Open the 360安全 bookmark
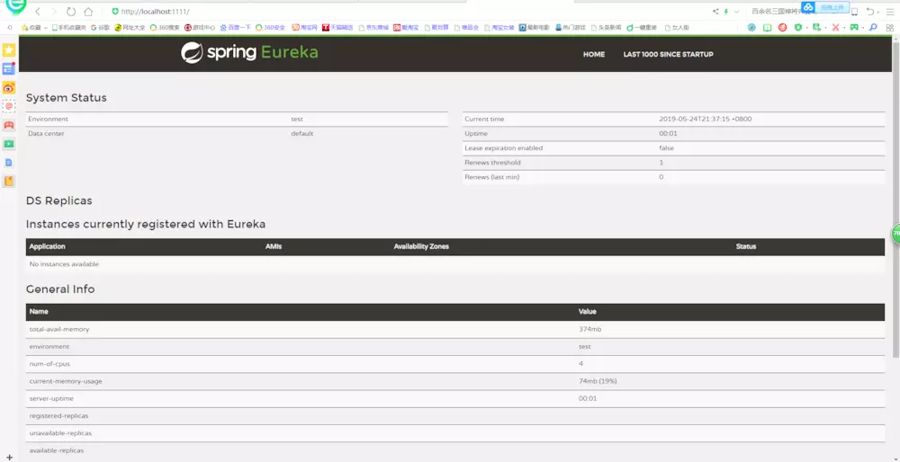Image resolution: width=900 pixels, height=462 pixels. (x=270, y=27)
